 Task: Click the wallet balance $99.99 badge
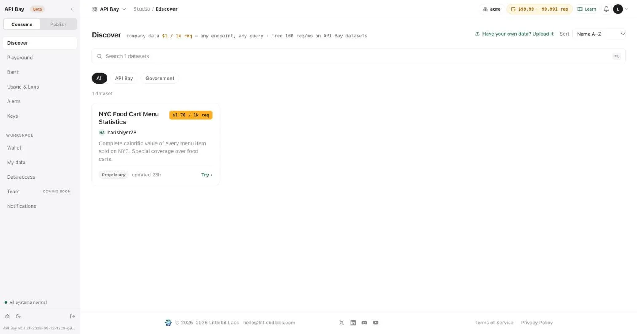click(x=539, y=9)
